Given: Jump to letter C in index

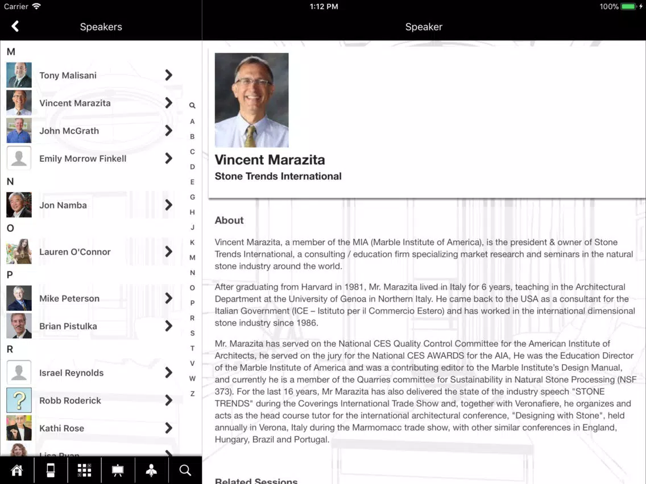Looking at the screenshot, I should coord(192,152).
